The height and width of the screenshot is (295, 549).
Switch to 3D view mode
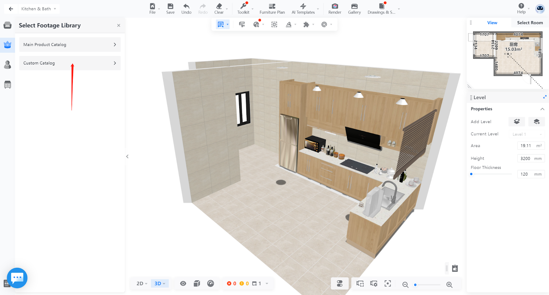[160, 283]
